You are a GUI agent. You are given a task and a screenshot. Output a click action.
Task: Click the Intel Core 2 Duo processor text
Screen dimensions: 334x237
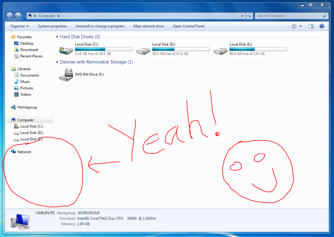[117, 218]
